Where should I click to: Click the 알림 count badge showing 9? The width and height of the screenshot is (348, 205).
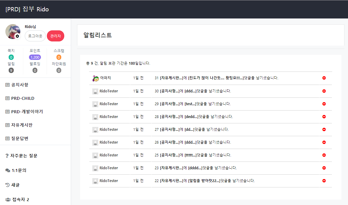tap(11, 70)
